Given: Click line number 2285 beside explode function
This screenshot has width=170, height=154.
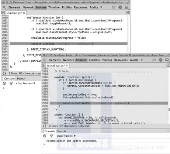Looking at the screenshot, I should point(45,77).
